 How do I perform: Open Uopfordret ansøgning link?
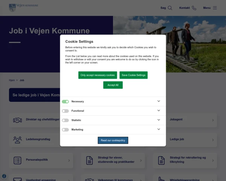click(41, 180)
